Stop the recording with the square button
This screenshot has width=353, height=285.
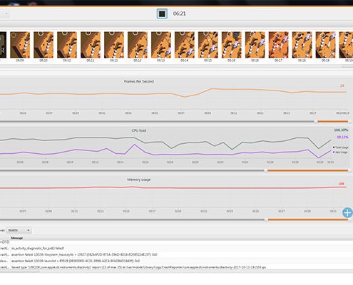click(x=162, y=14)
